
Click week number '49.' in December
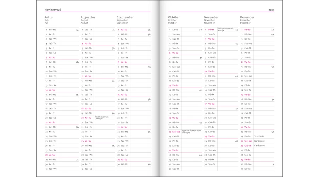click(273, 34)
